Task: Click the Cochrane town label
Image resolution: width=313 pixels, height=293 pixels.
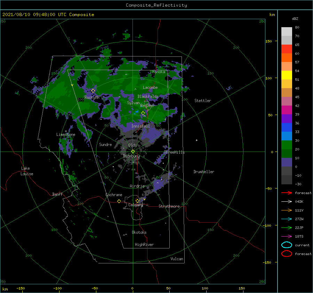Action: [114, 195]
